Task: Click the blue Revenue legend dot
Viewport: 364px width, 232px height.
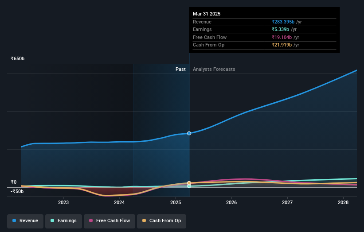Action: coord(14,220)
